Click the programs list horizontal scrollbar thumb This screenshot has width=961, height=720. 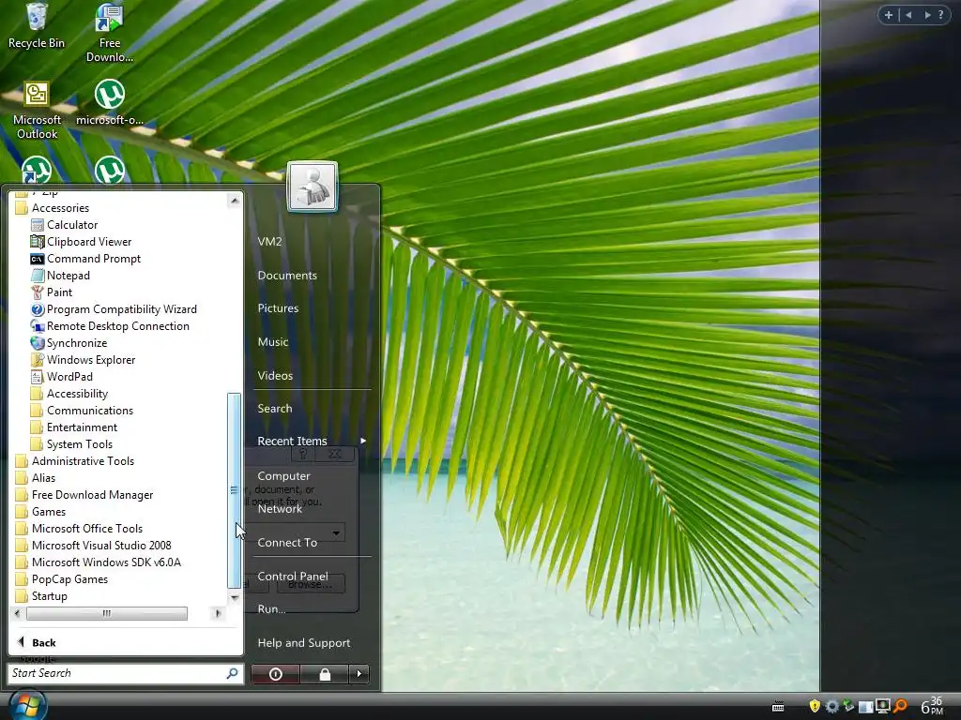pos(107,613)
